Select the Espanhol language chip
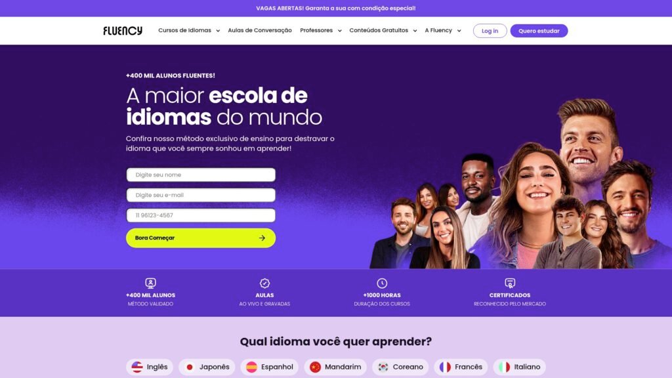672x378 pixels. pyautogui.click(x=270, y=367)
